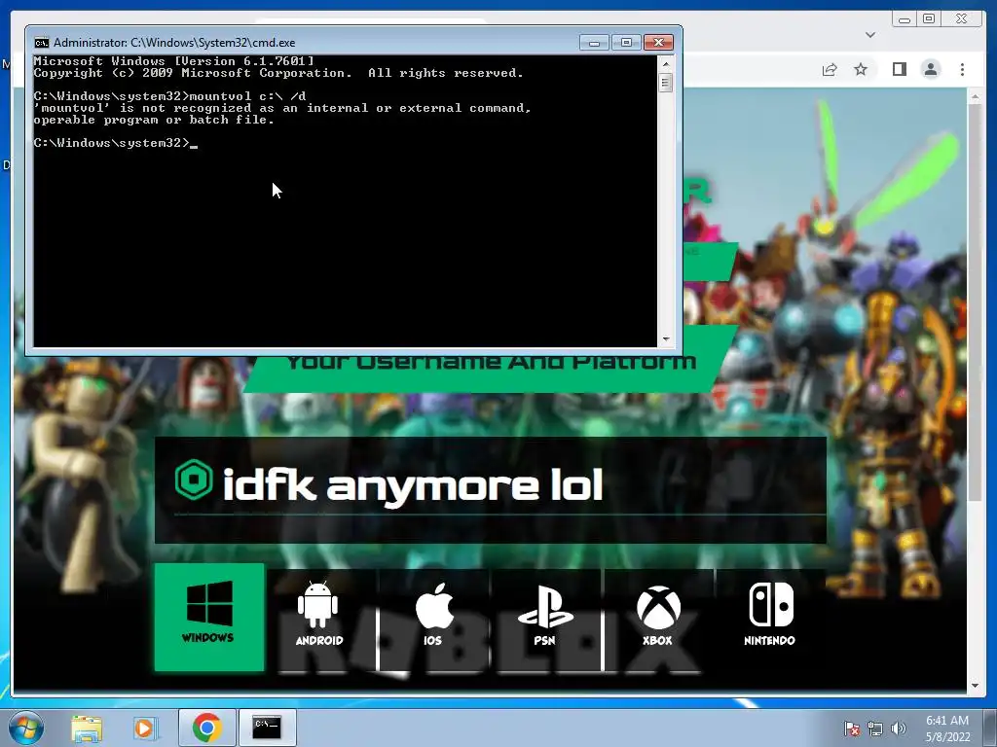
Task: Click Chrome page scrollbar down arrow
Action: pos(975,686)
